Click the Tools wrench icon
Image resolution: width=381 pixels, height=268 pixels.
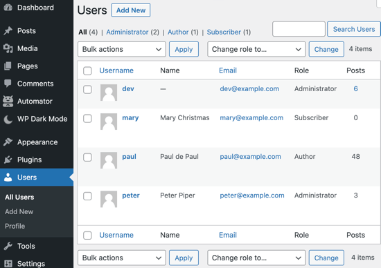coord(8,246)
